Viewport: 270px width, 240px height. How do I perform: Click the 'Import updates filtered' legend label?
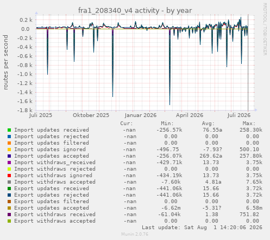pos(52,143)
